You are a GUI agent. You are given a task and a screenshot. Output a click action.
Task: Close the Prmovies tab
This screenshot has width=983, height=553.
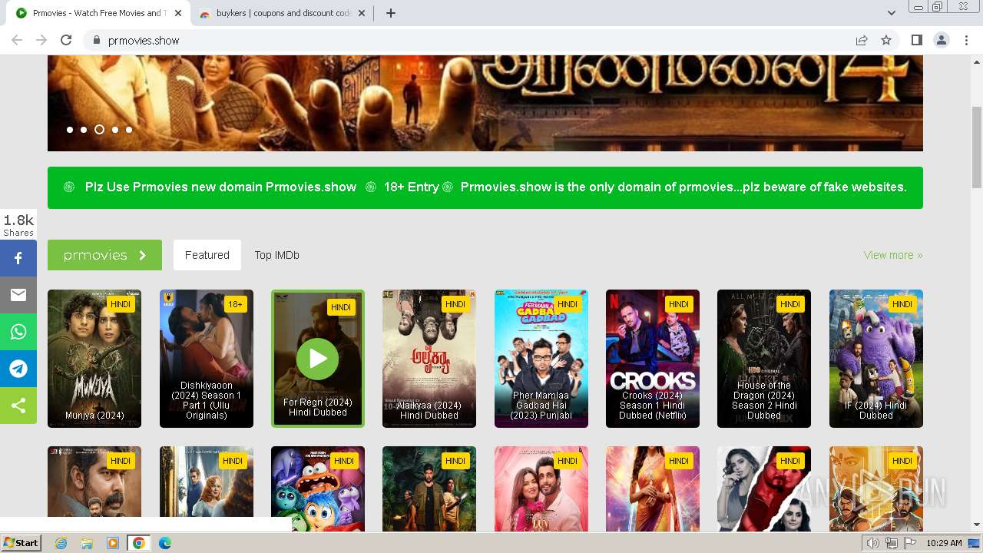tap(178, 13)
